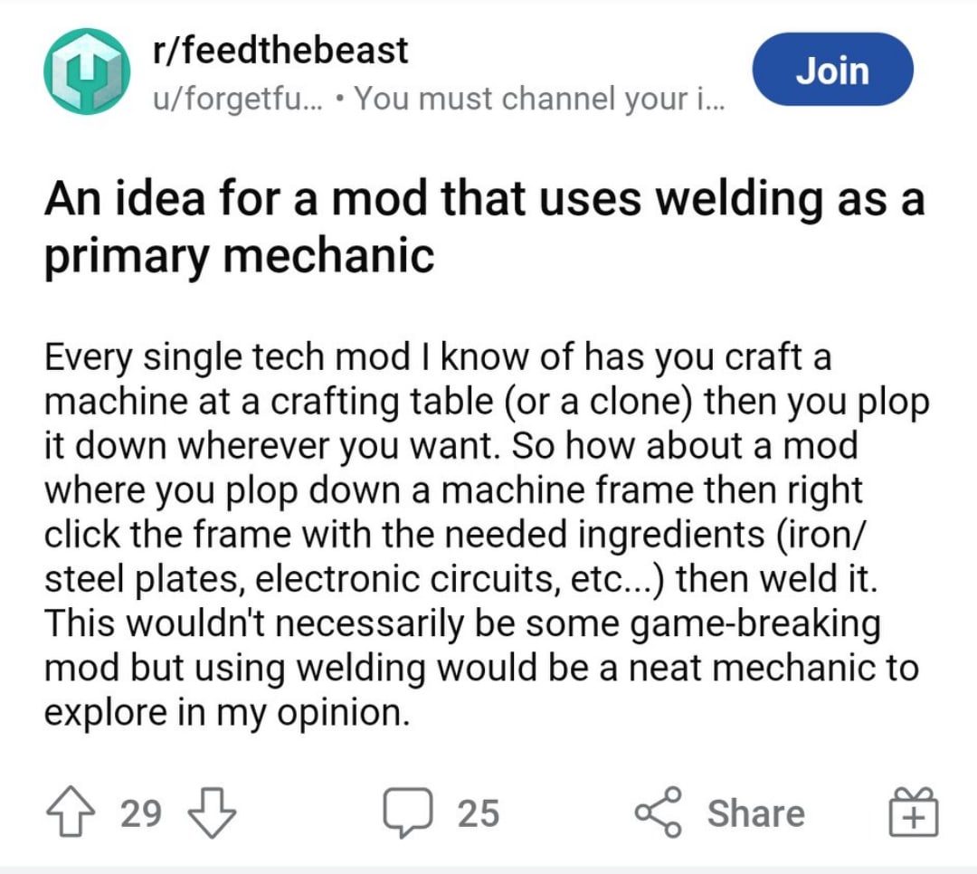Click the 'game-breaking' word in post body
Screen dimensions: 977x874
[x=755, y=623]
